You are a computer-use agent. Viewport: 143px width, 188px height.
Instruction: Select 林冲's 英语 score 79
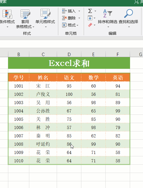[x=118, y=127]
